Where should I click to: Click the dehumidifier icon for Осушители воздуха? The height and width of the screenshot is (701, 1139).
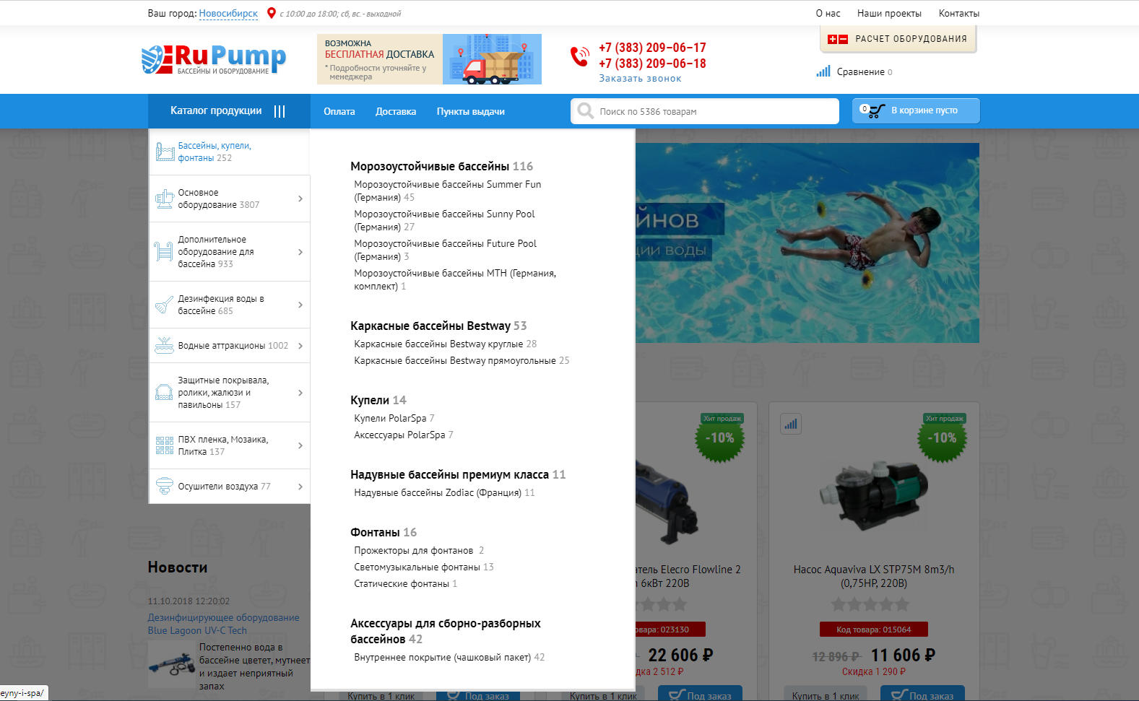point(165,486)
